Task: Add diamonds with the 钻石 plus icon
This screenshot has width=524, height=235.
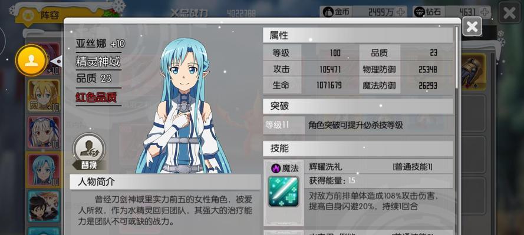Action: pos(485,12)
